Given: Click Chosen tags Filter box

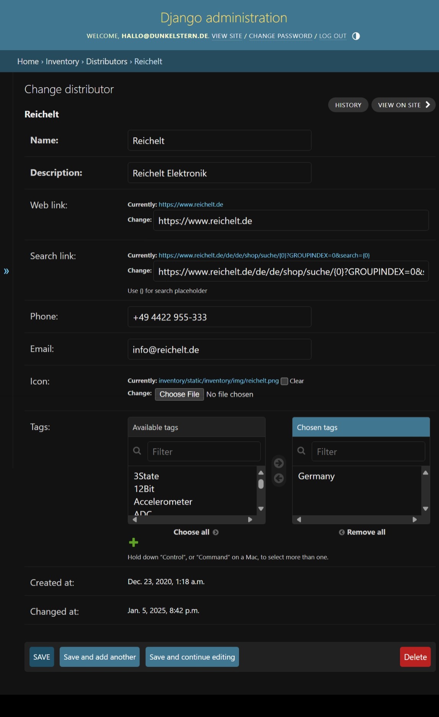Looking at the screenshot, I should (369, 451).
